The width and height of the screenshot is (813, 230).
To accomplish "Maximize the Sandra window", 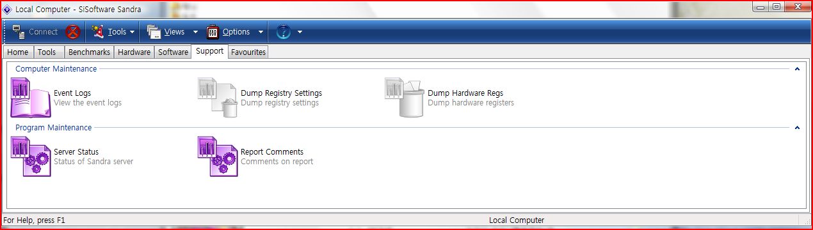I will 777,6.
